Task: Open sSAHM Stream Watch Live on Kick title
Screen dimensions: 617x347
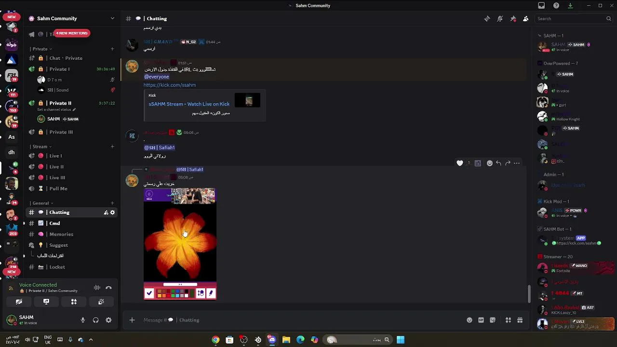Action: click(189, 104)
